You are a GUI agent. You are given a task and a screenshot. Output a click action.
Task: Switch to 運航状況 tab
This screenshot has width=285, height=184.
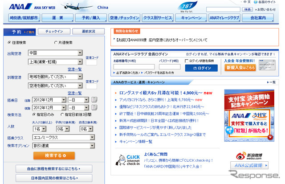pos(89,31)
